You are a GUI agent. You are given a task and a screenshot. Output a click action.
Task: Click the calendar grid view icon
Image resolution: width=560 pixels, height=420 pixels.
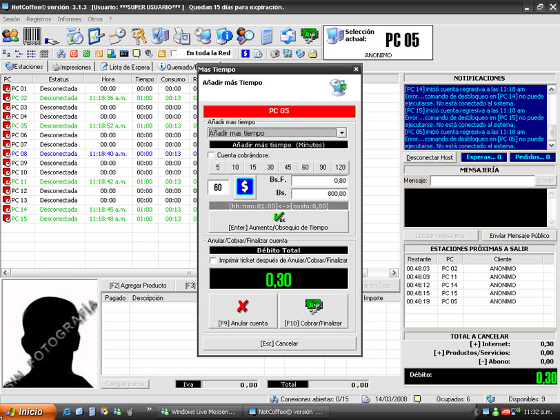(44, 54)
